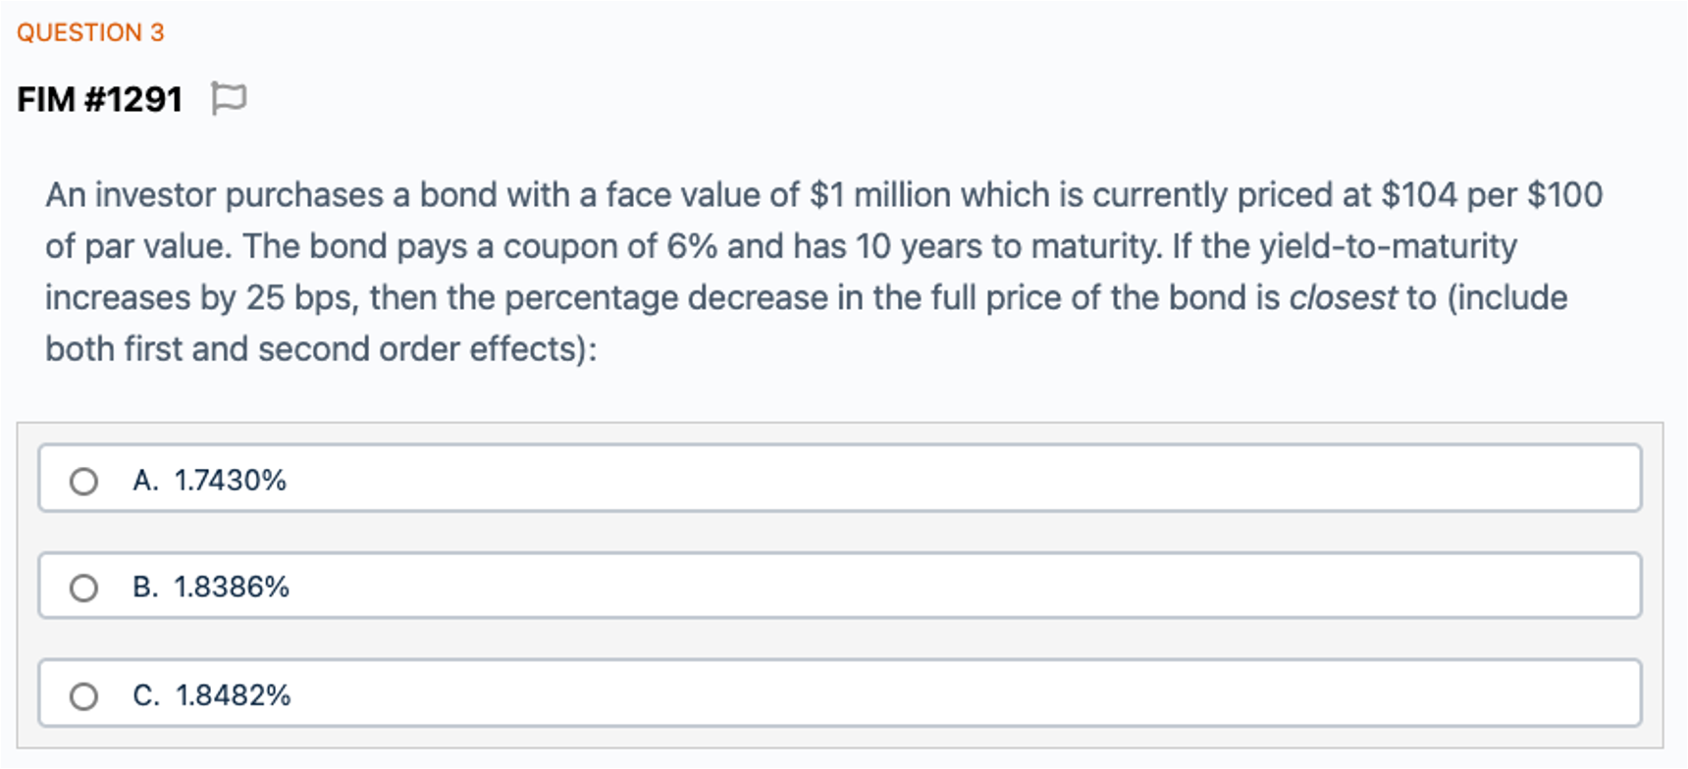
Task: Select radio button for answer C
Action: pos(83,695)
